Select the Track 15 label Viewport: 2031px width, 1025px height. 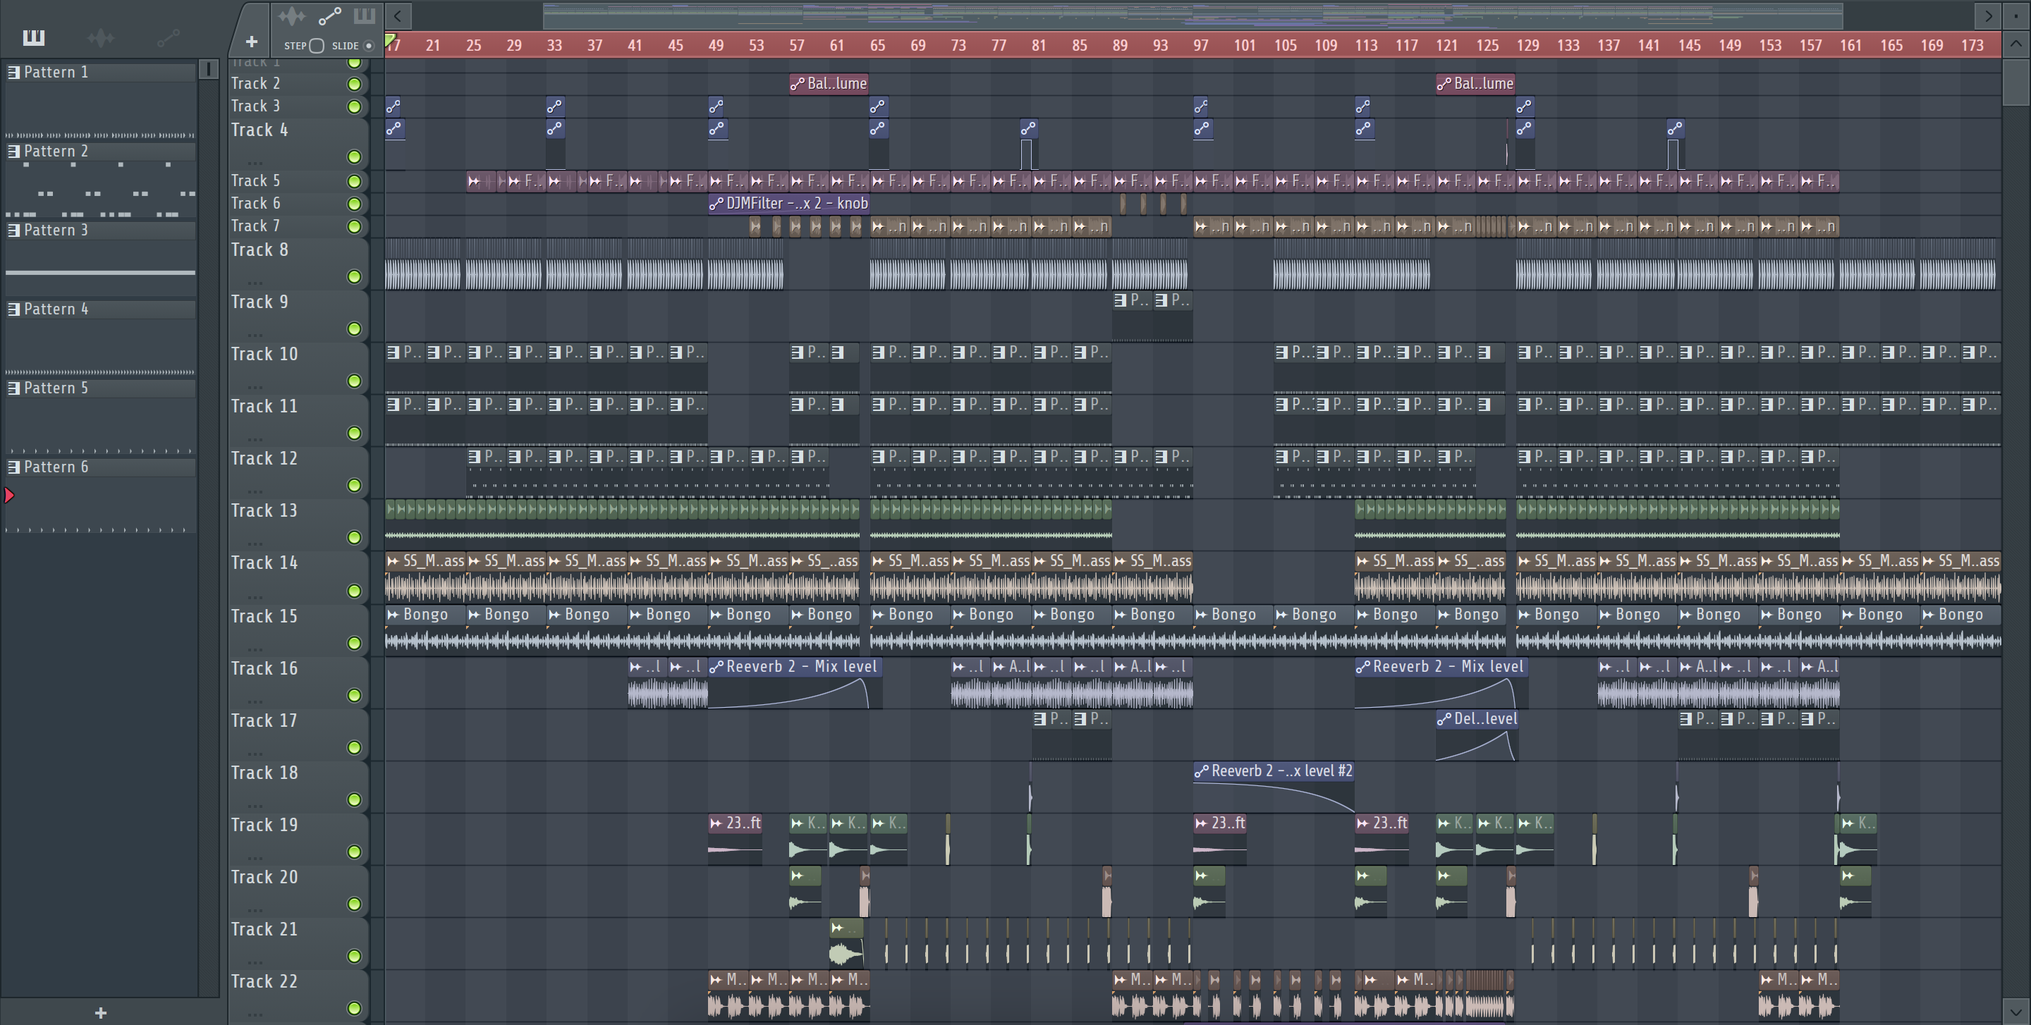tap(264, 616)
